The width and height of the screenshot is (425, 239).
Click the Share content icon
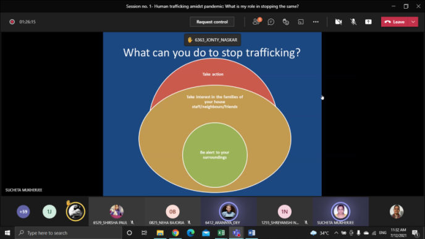point(368,22)
